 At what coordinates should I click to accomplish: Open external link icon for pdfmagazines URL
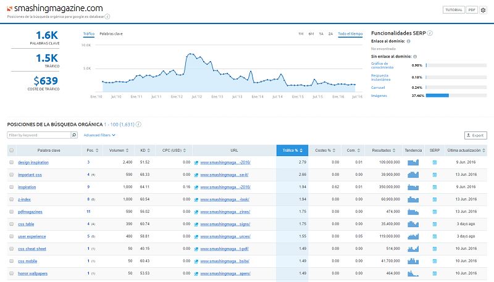point(196,212)
